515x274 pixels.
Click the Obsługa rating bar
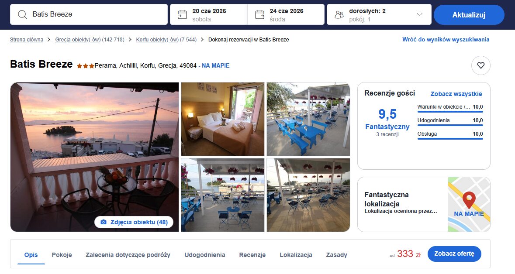pos(450,138)
